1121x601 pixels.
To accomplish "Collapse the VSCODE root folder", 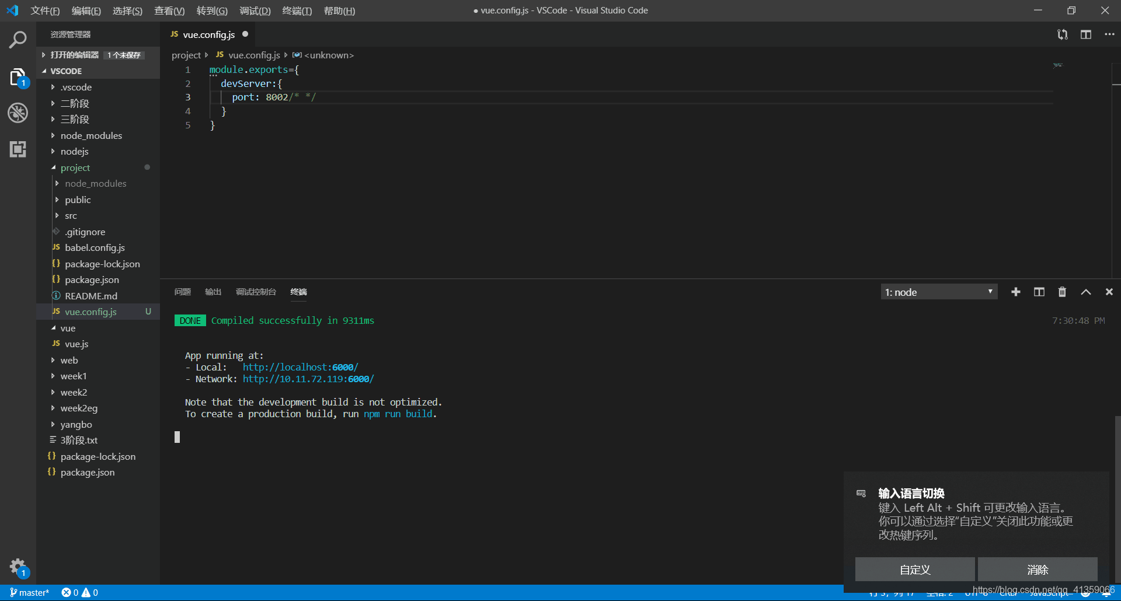I will click(x=98, y=71).
